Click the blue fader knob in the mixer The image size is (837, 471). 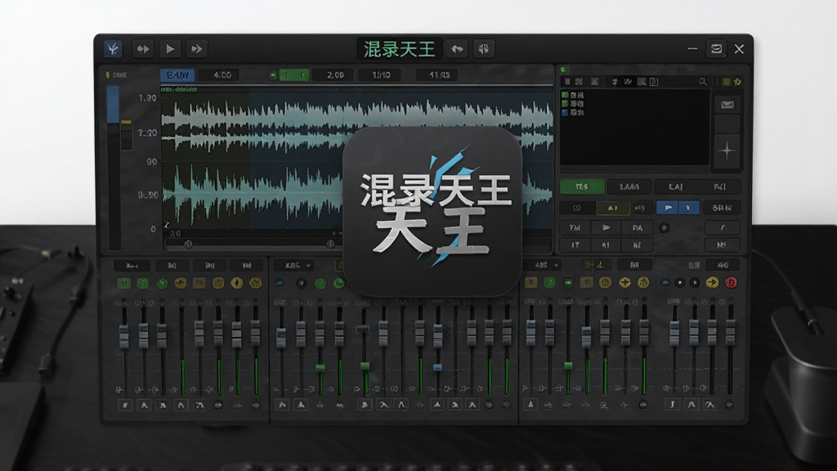click(x=438, y=367)
